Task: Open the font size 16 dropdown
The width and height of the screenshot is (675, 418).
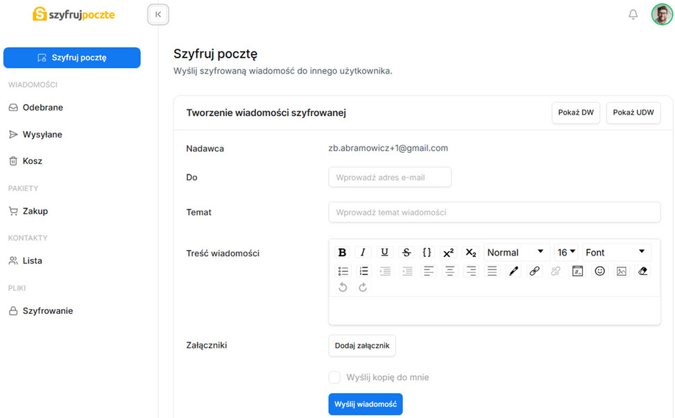Action: pos(567,253)
